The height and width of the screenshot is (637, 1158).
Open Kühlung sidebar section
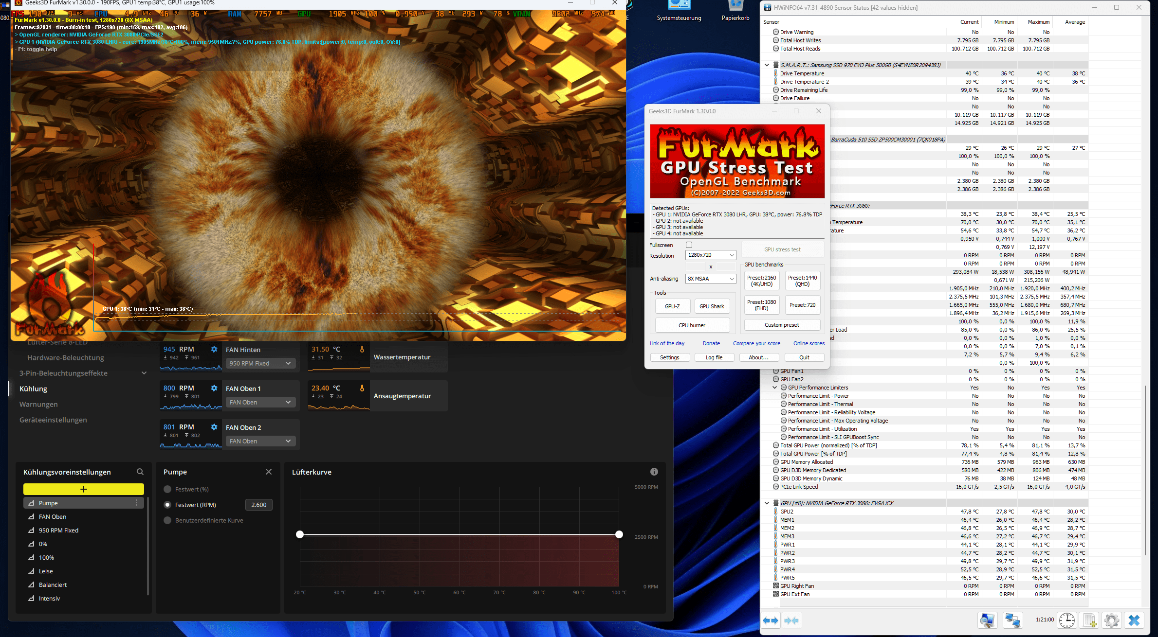point(33,389)
